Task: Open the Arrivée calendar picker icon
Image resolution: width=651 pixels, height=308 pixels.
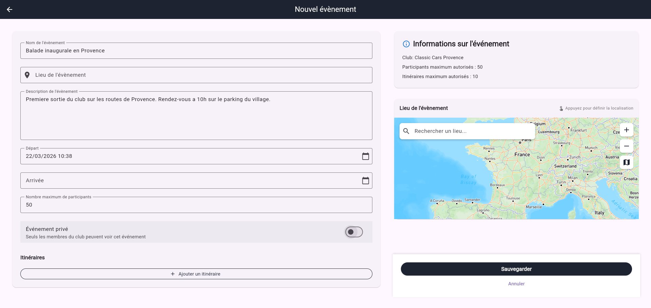Action: tap(365, 181)
